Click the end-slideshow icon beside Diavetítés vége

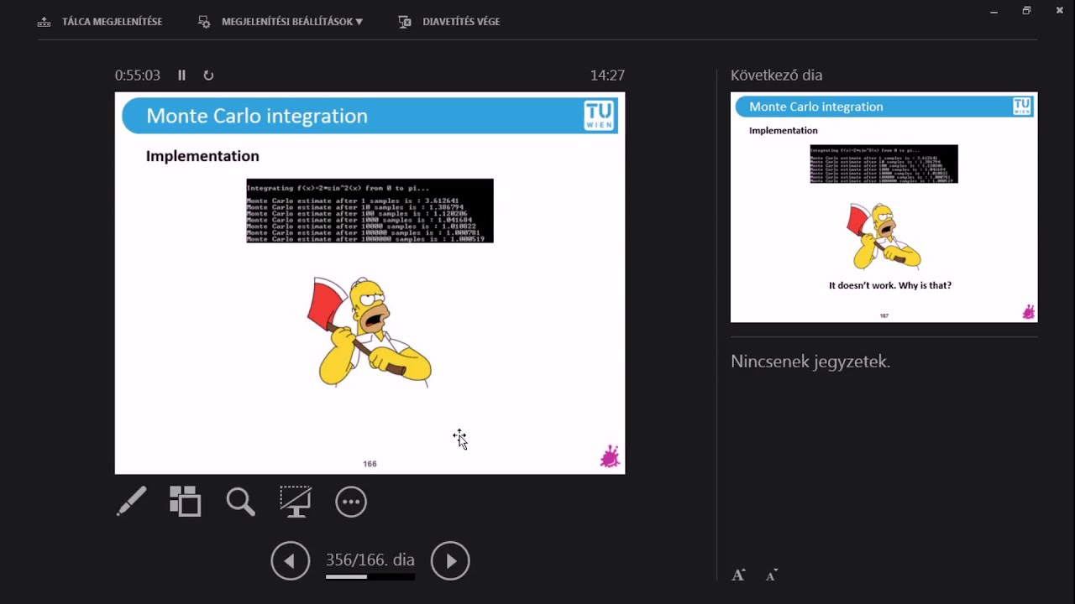click(405, 22)
